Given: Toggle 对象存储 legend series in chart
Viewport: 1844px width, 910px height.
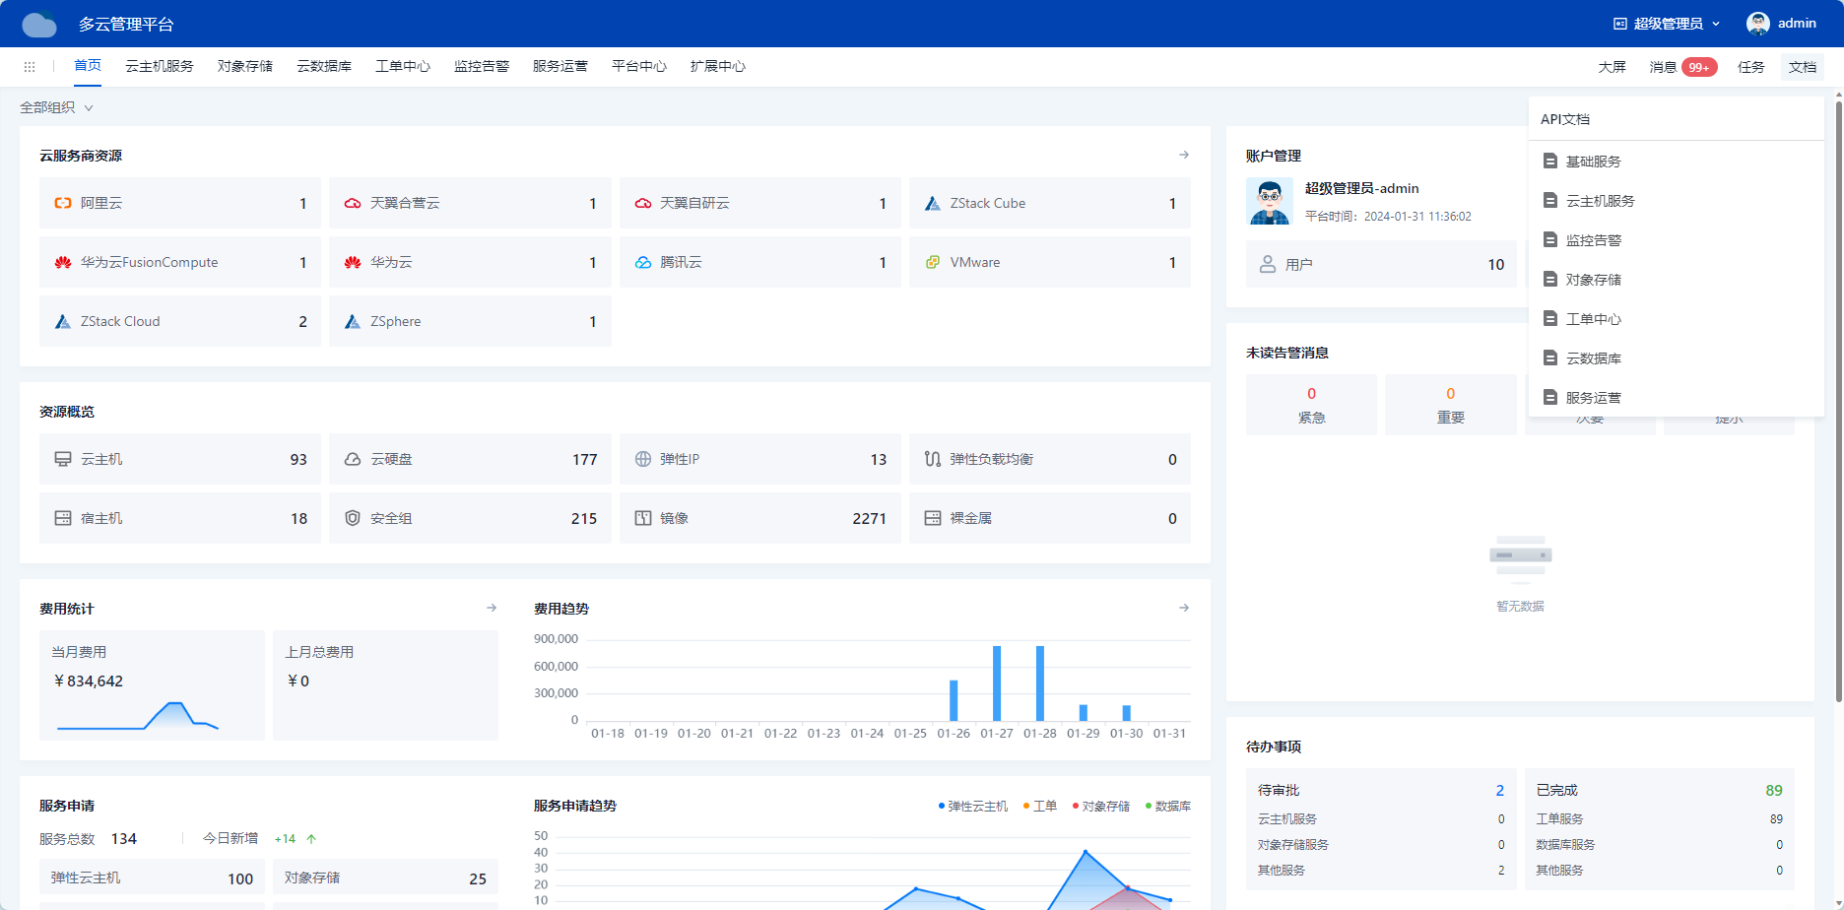Looking at the screenshot, I should click(x=1101, y=807).
